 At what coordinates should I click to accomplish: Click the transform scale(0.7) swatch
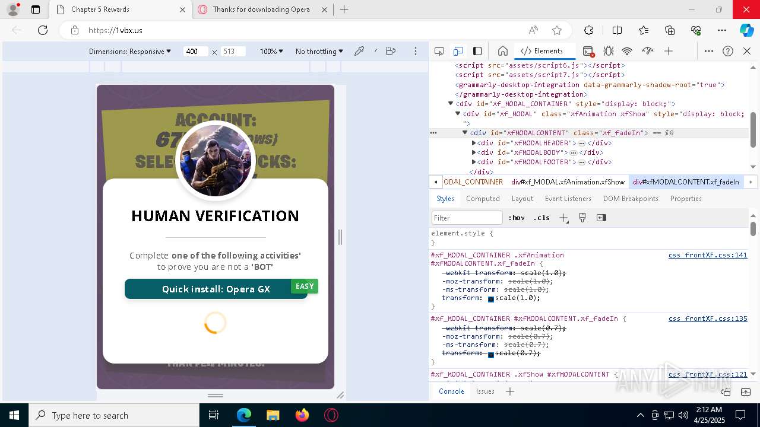tap(491, 354)
